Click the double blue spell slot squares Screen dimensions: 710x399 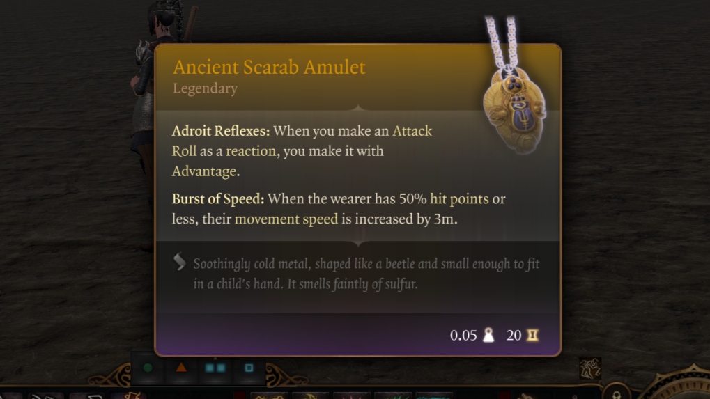[x=215, y=368]
